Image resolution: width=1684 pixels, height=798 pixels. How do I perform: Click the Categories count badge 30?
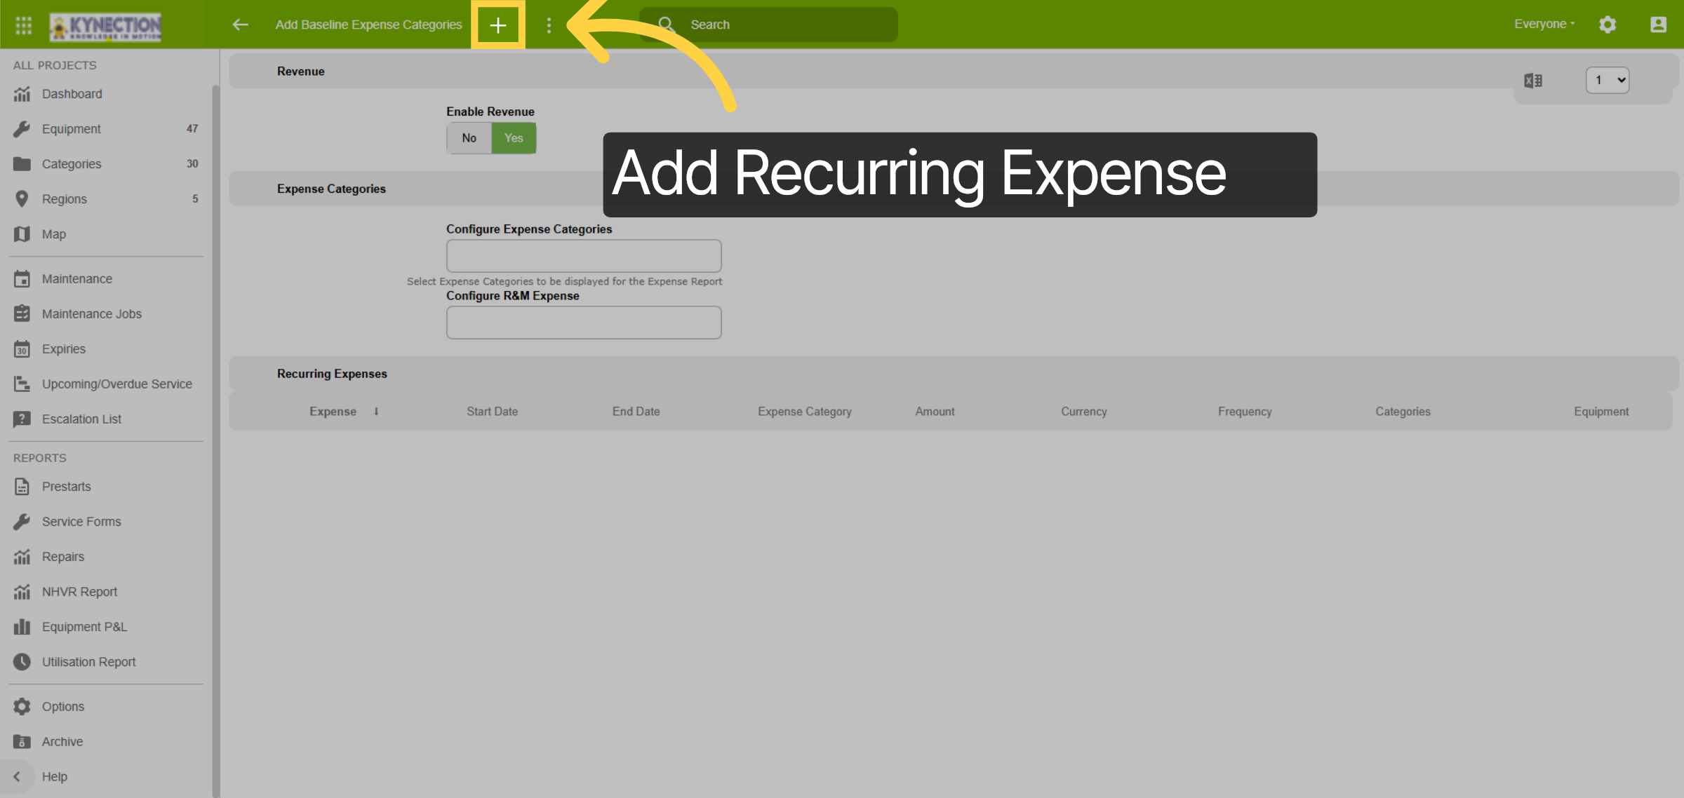(x=192, y=164)
